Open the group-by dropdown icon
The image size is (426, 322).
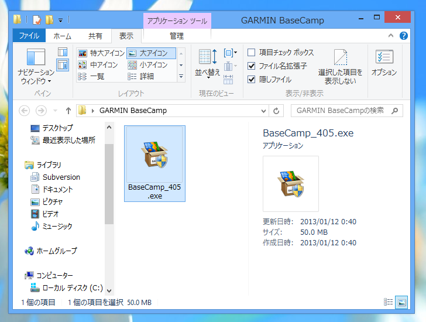(230, 53)
